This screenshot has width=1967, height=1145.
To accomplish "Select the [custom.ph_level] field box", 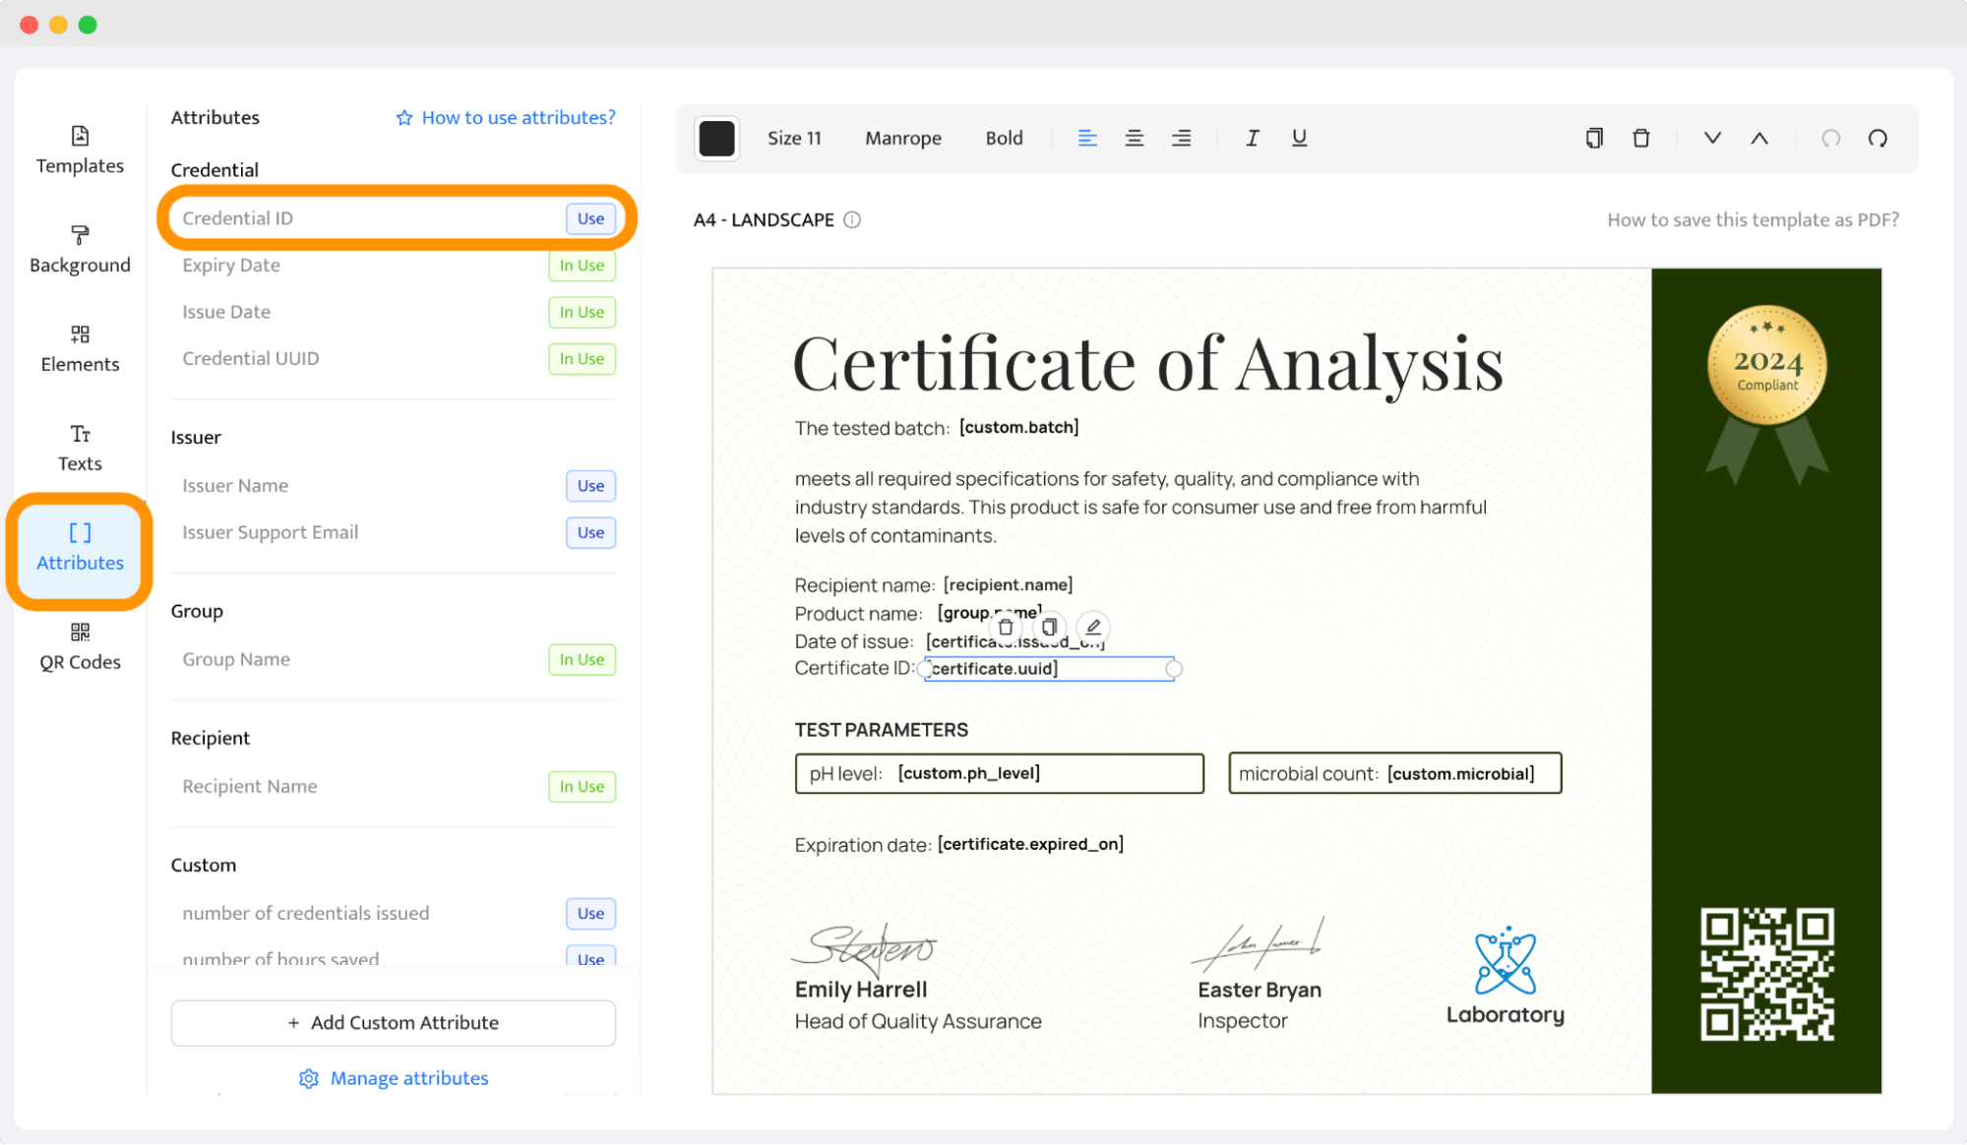I will pyautogui.click(x=999, y=774).
